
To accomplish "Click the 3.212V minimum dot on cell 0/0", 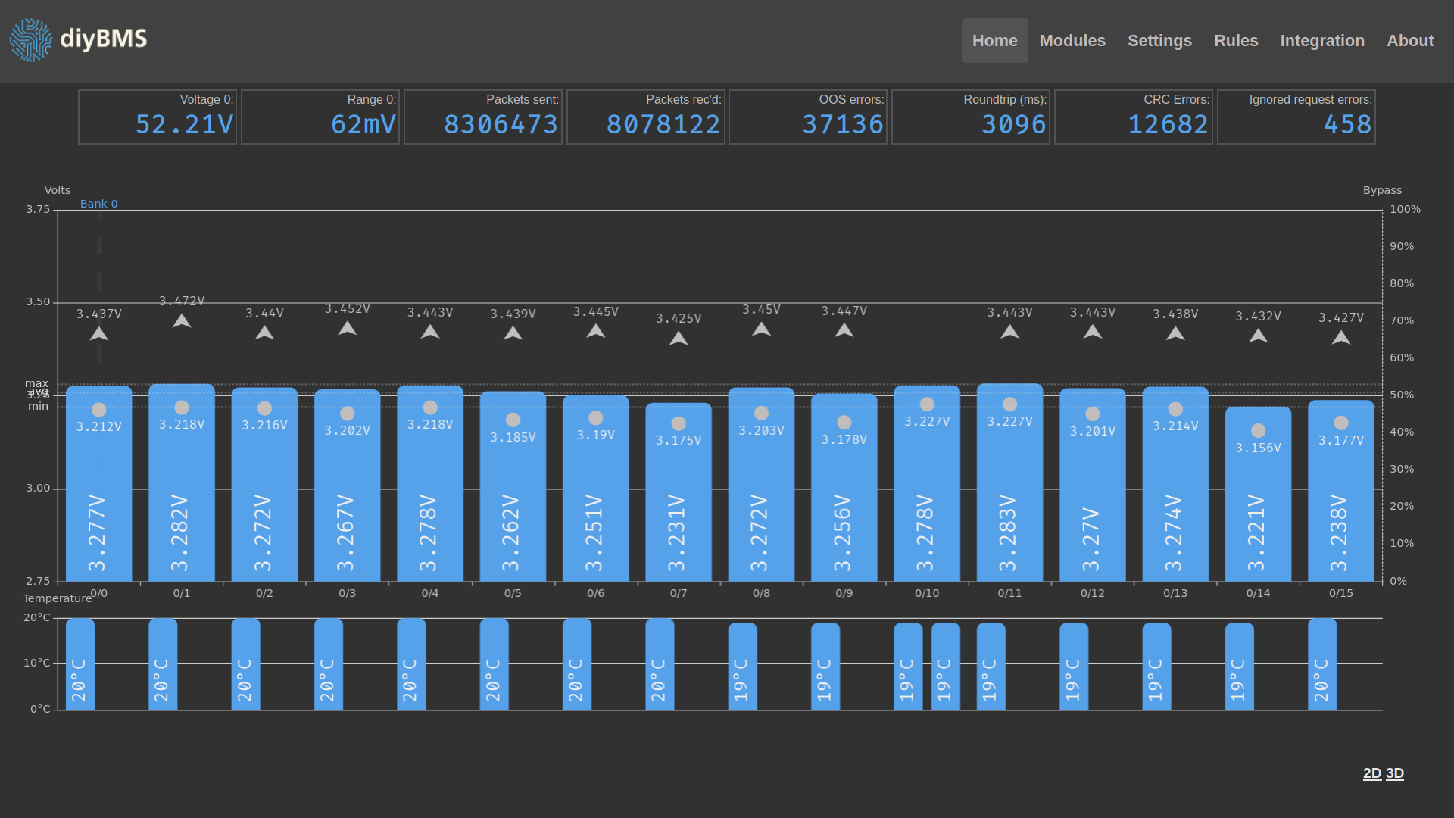I will pyautogui.click(x=99, y=410).
